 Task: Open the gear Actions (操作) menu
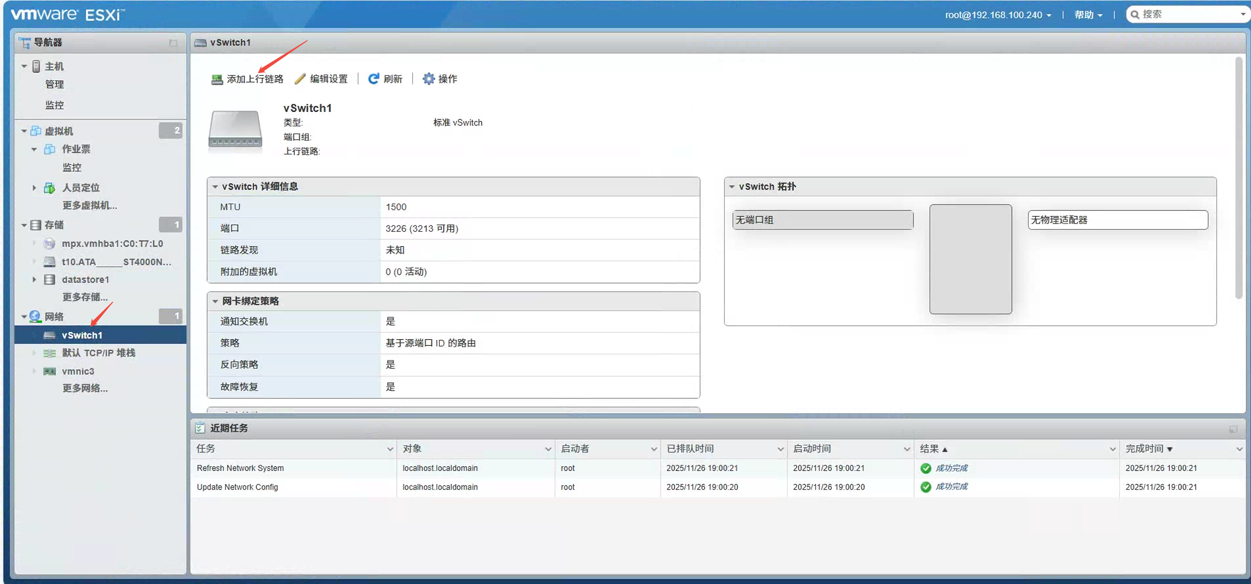(428, 79)
